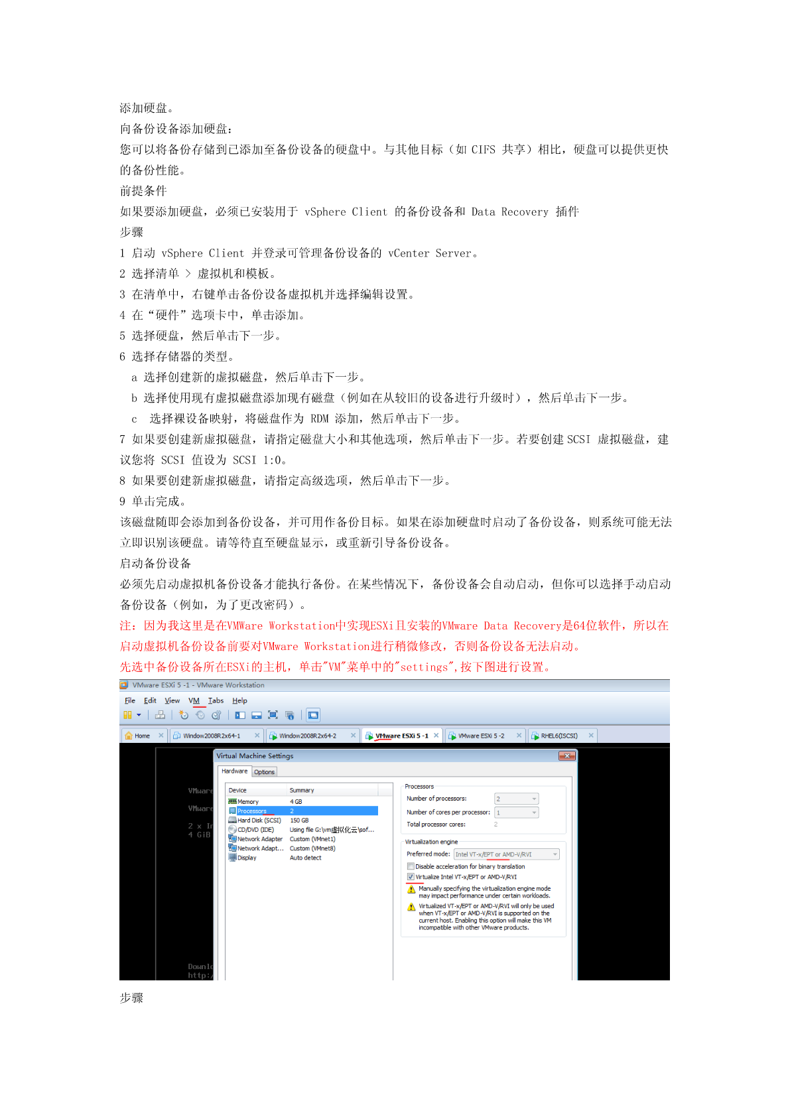Screen dimensions: 790x1117
Task: Click the Device column header
Action: (x=257, y=791)
